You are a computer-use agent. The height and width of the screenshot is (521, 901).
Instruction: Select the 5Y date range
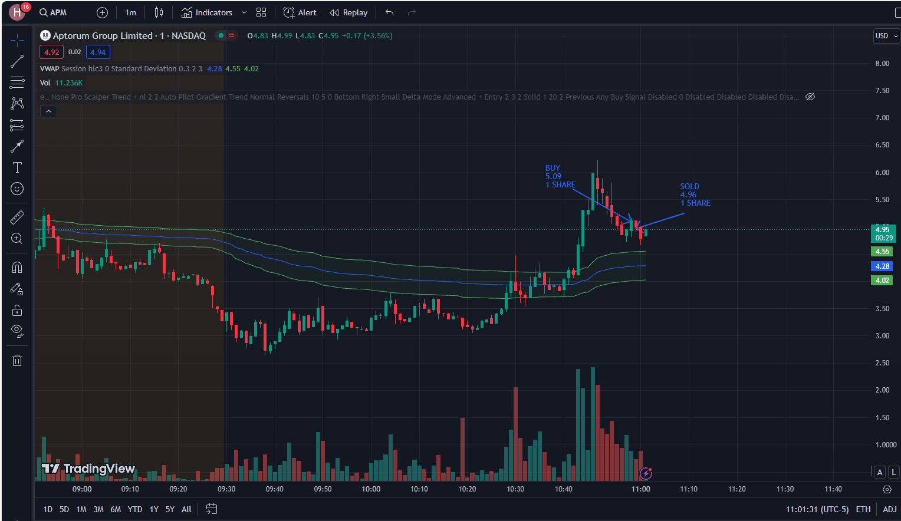pos(170,509)
